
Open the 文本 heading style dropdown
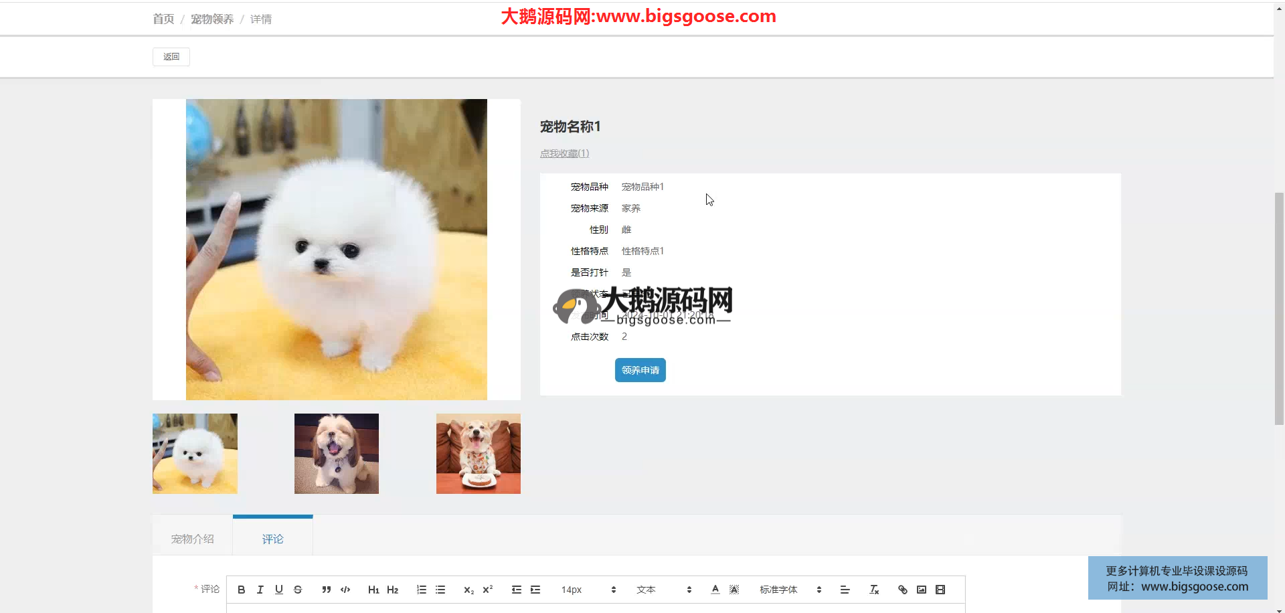[663, 590]
